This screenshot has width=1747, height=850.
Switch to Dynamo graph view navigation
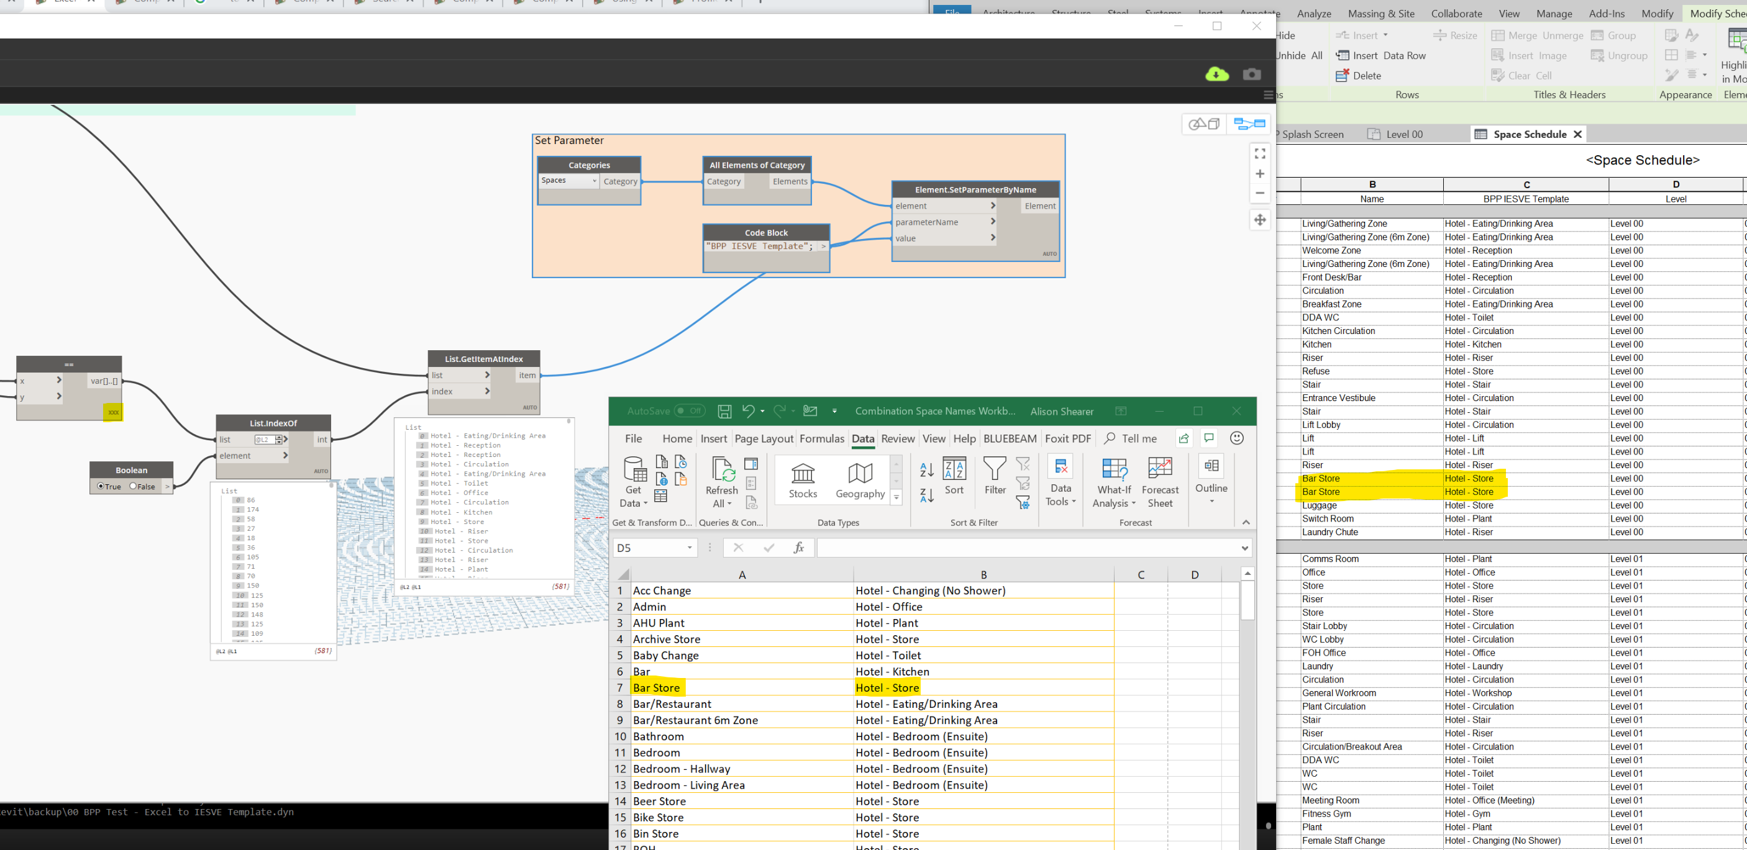pos(1249,124)
